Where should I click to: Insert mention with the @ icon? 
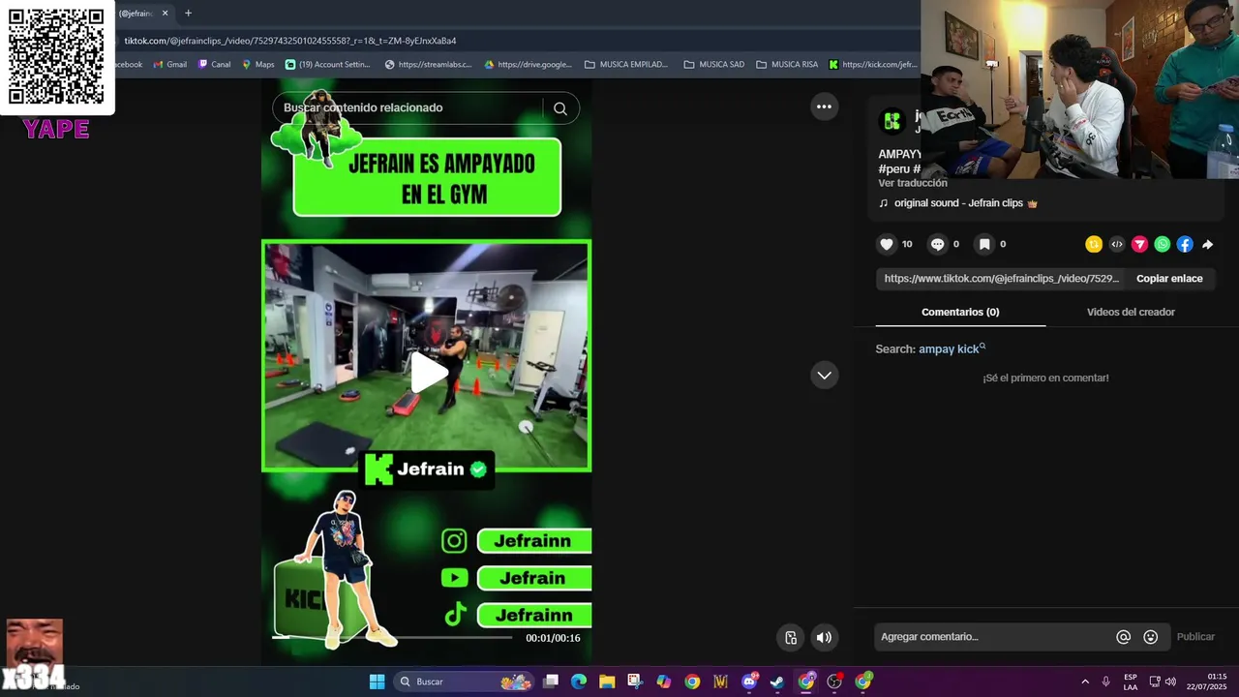(x=1124, y=637)
